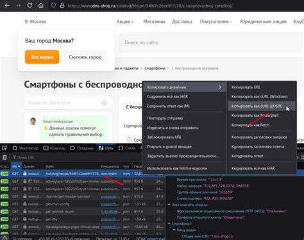Open the Инспектор devtools tab
The height and width of the screenshot is (240, 304).
click(x=26, y=148)
